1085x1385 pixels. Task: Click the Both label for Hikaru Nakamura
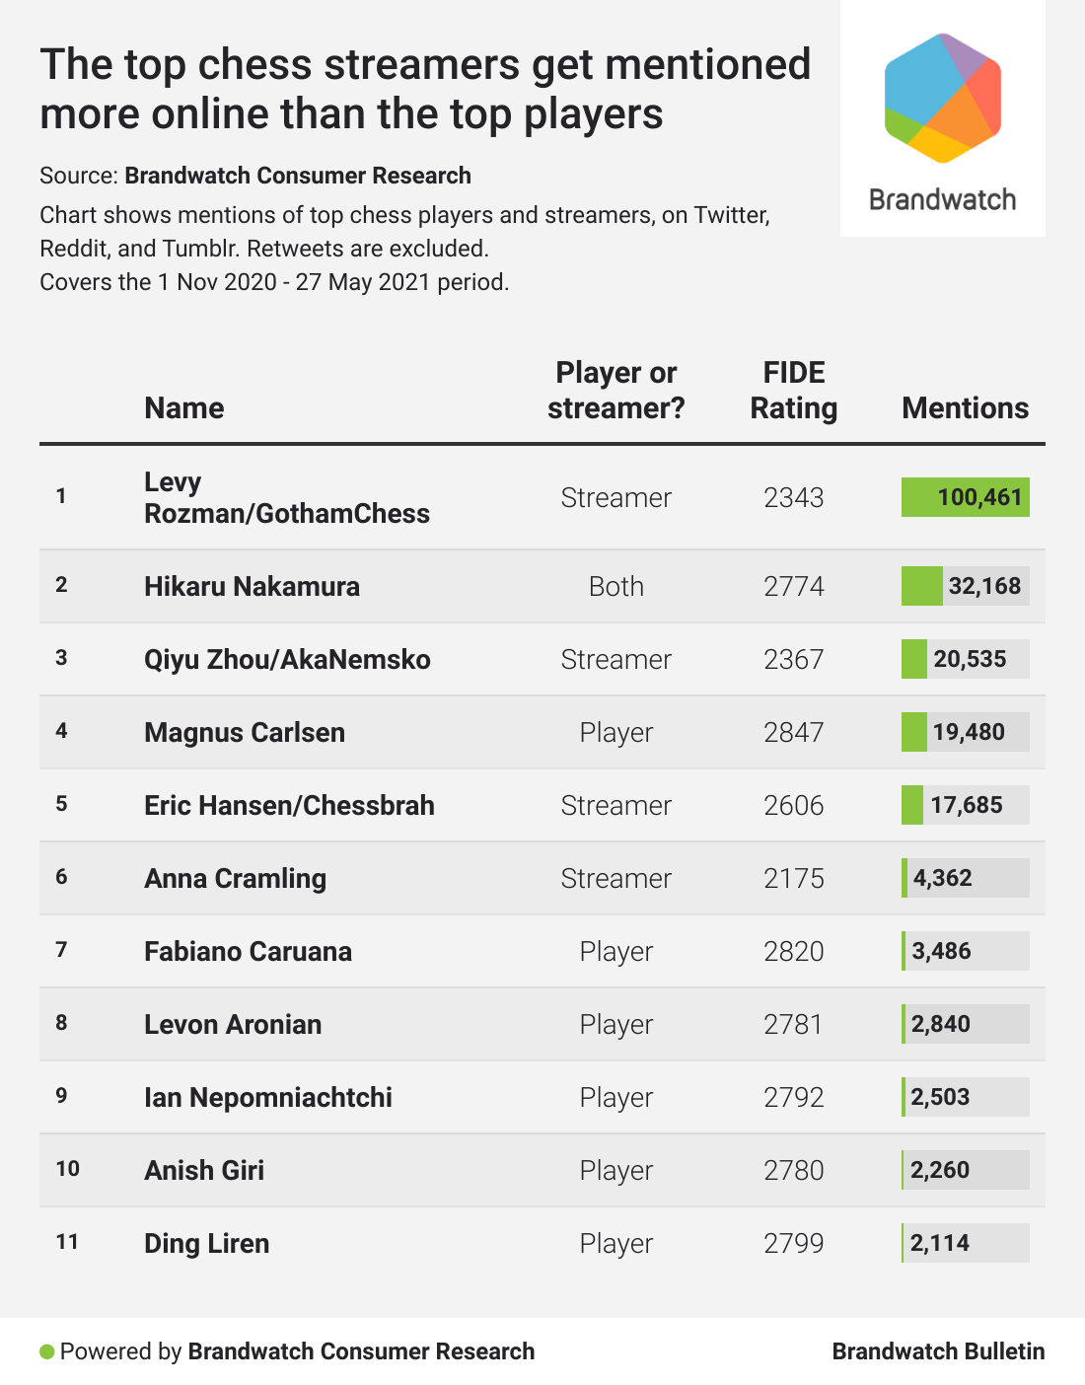tap(615, 586)
